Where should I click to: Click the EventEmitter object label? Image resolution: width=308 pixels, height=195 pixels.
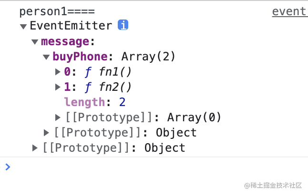pyautogui.click(x=71, y=26)
